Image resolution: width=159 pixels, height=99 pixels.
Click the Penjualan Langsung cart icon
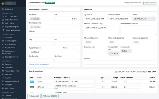coord(3,27)
